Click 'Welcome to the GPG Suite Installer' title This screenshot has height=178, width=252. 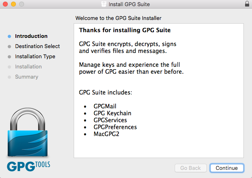[x=118, y=18]
